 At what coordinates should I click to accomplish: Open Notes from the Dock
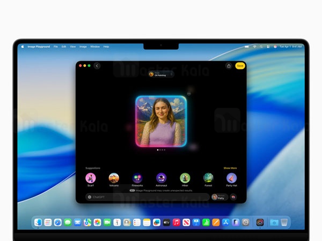(x=147, y=222)
